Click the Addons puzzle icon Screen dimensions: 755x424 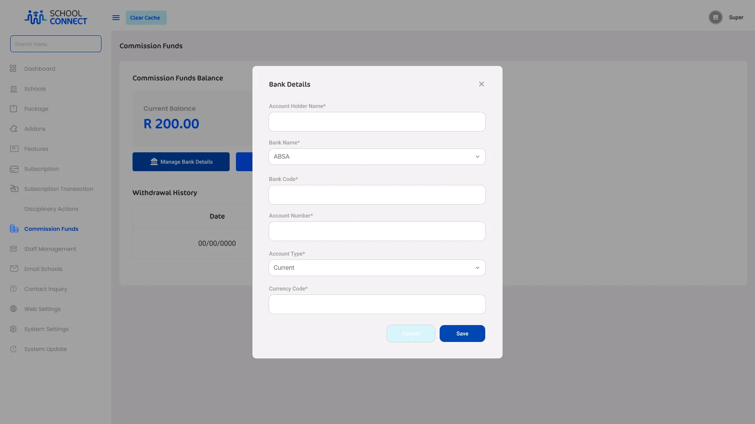tap(14, 129)
